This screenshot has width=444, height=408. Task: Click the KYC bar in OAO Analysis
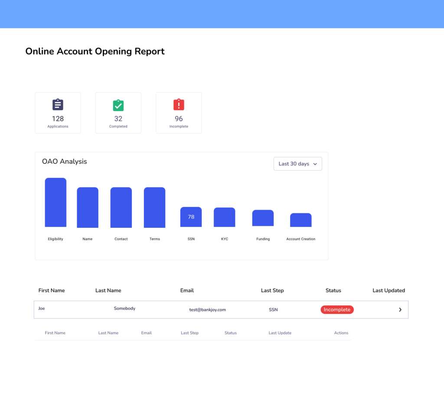pyautogui.click(x=224, y=217)
